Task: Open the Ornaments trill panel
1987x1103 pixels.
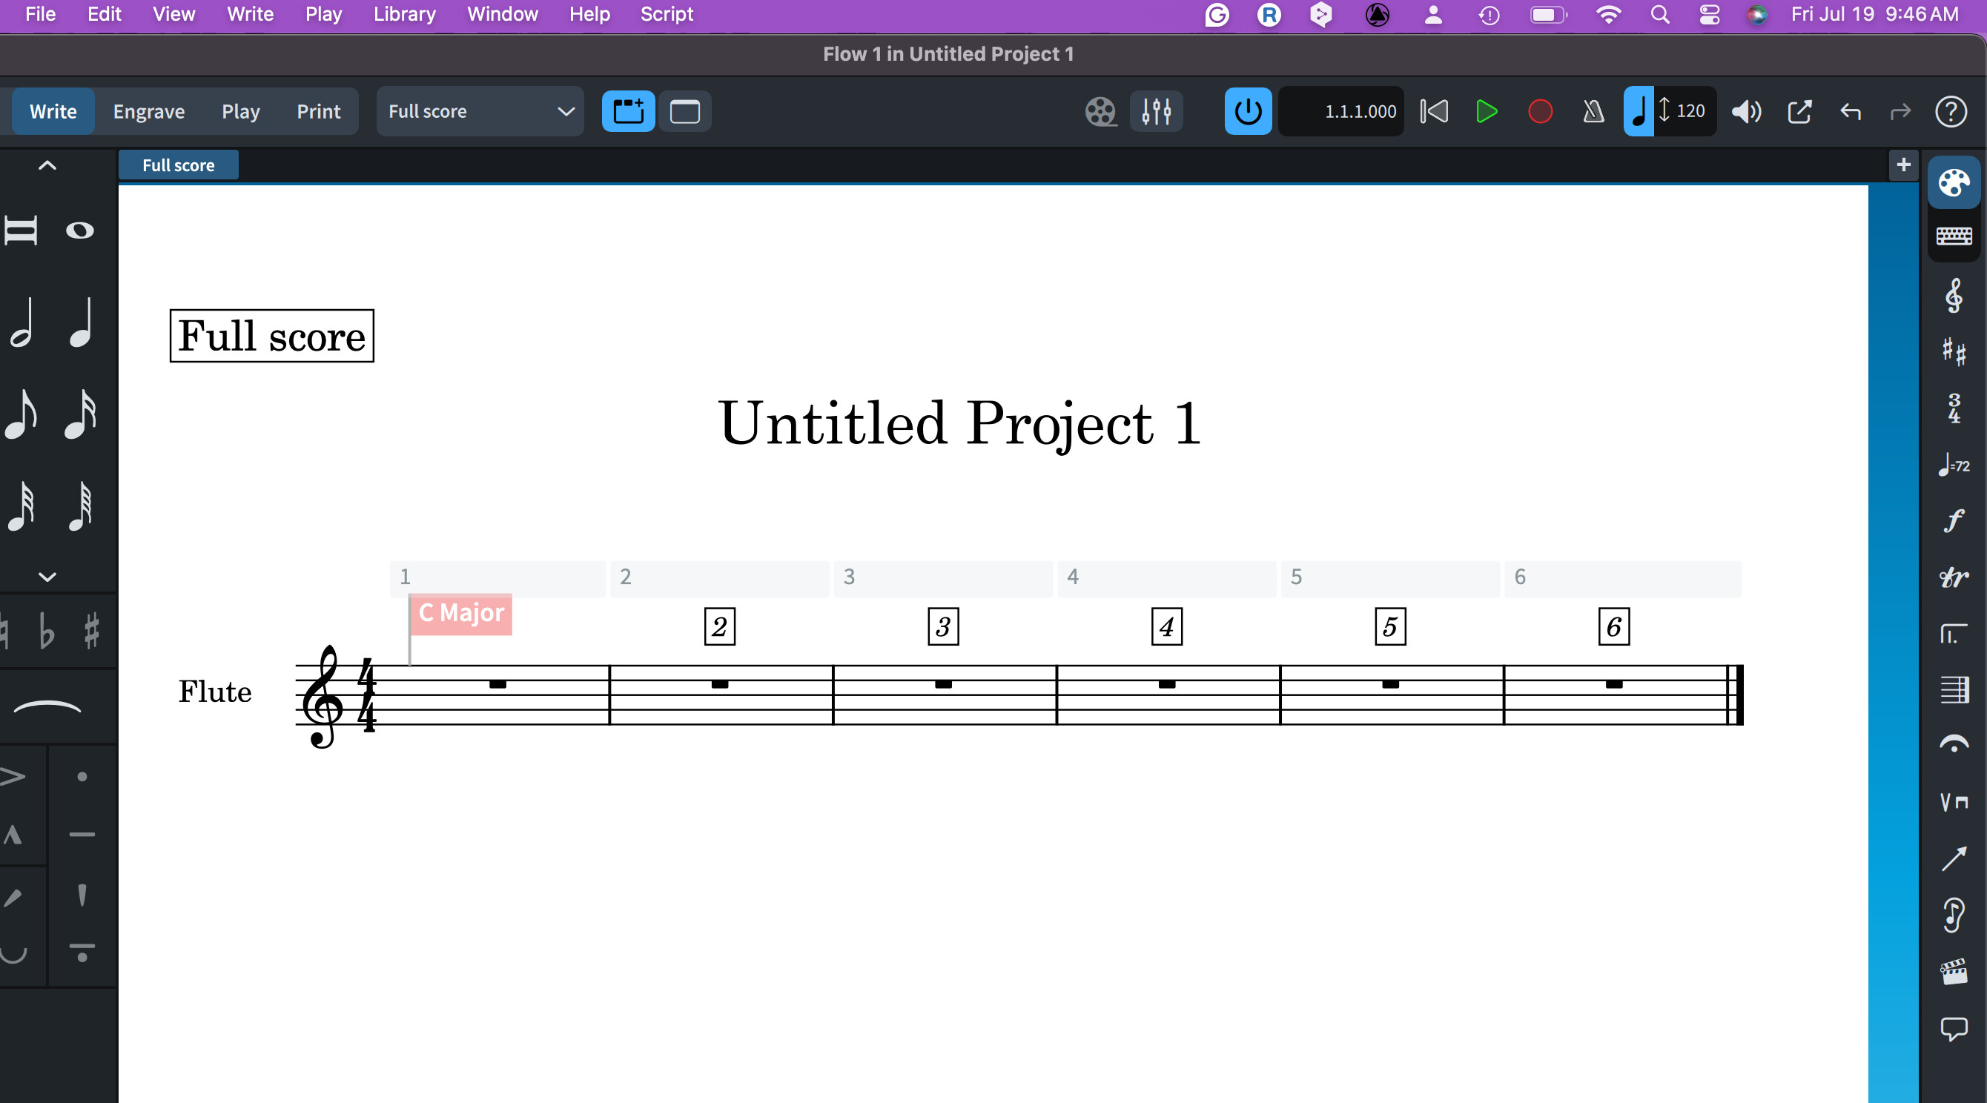Action: tap(1953, 577)
